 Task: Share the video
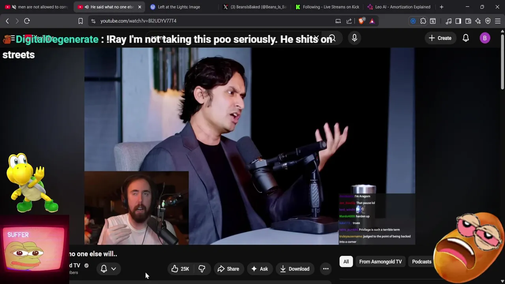coord(228,269)
